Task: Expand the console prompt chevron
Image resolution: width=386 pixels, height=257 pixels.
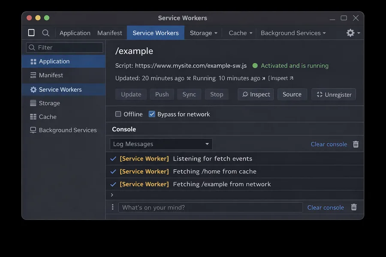Action: coord(112,195)
